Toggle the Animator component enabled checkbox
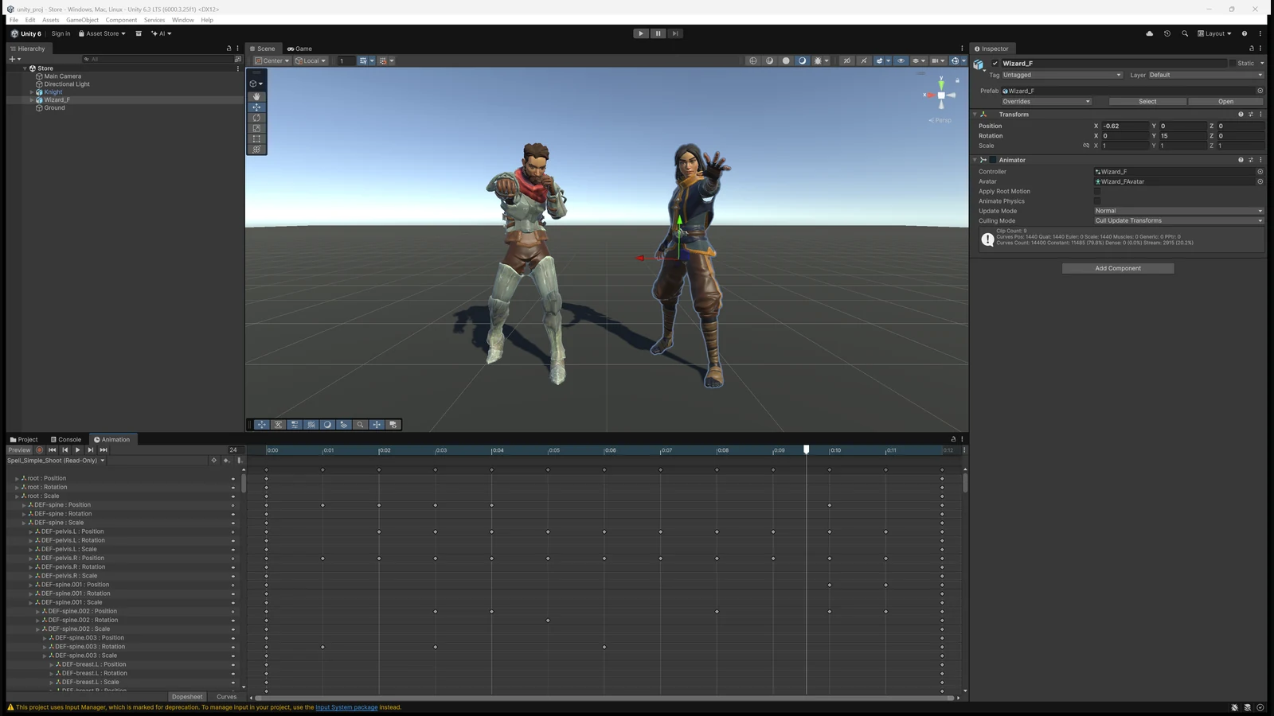This screenshot has width=1274, height=716. (993, 160)
